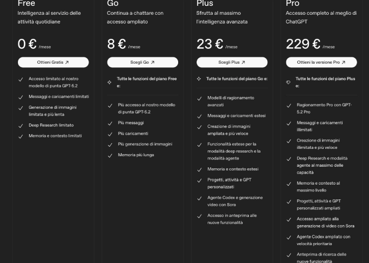Click the icon beside Plus plan features heading
Image resolution: width=369 pixels, height=263 pixels.
(x=288, y=82)
